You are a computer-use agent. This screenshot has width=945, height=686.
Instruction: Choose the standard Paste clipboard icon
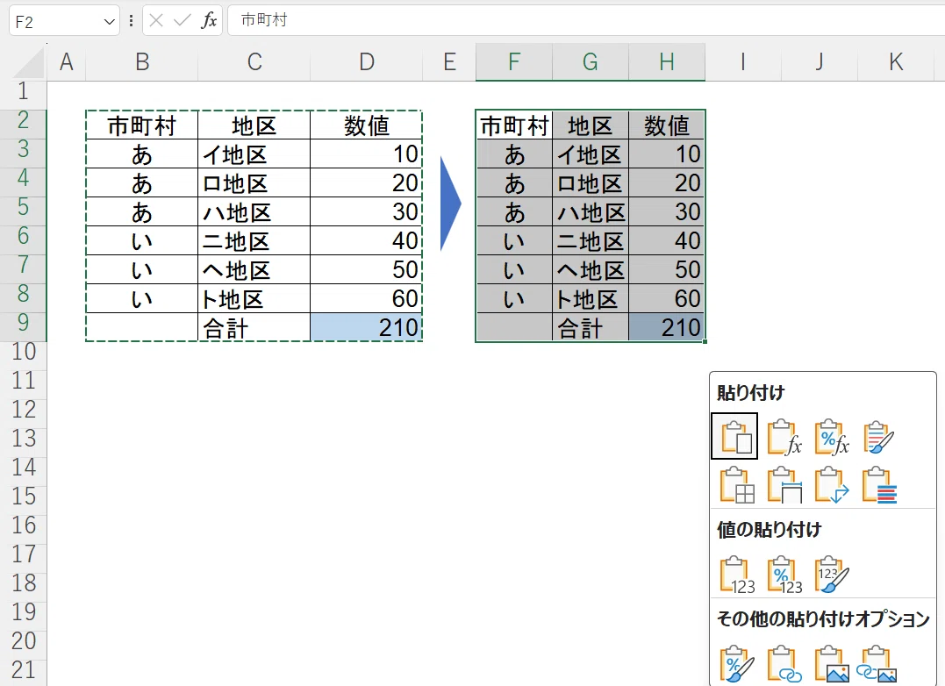click(x=734, y=437)
